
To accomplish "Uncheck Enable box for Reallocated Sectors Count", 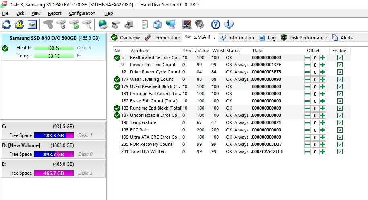I will pos(340,57).
